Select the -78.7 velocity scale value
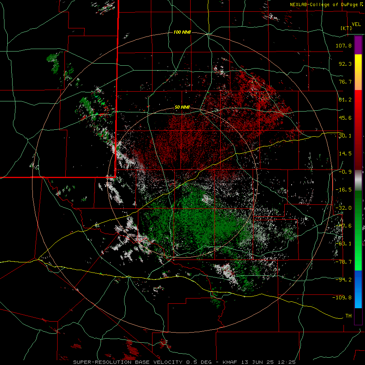The height and width of the screenshot is (365, 365). [x=344, y=262]
